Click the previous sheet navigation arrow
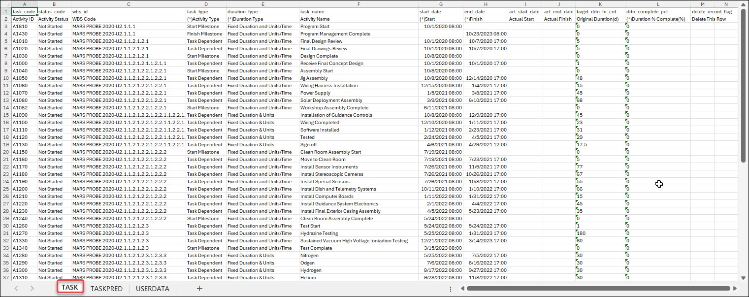 click(x=16, y=289)
